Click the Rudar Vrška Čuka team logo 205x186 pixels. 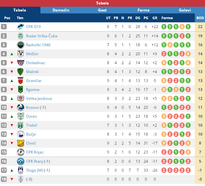pyautogui.click(x=21, y=36)
